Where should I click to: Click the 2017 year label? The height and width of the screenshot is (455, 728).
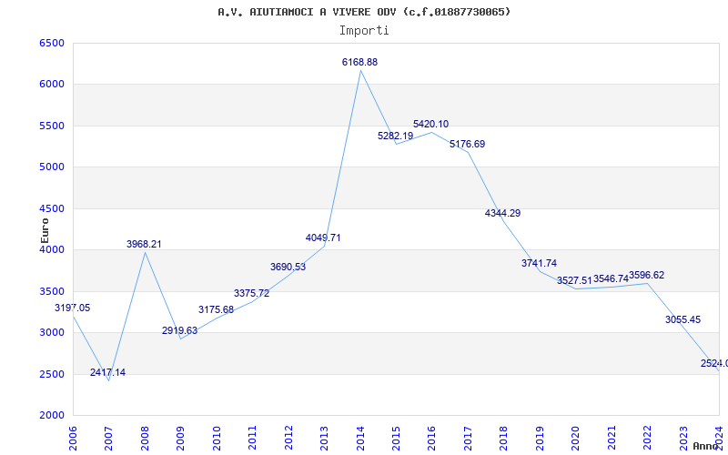pos(468,438)
